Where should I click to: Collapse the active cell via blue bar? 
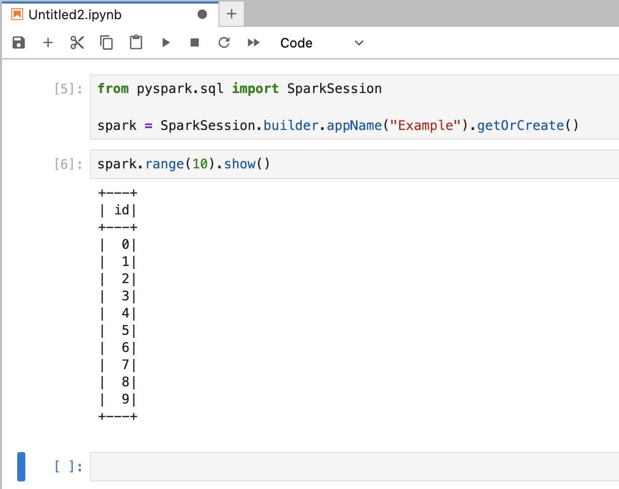(21, 466)
